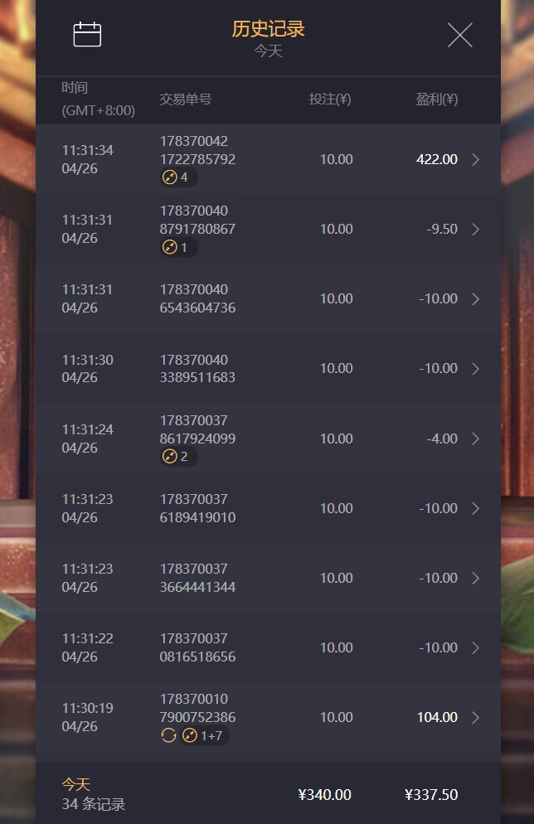The width and height of the screenshot is (534, 824).
Task: Click the 交易单号 column header
Action: (186, 99)
